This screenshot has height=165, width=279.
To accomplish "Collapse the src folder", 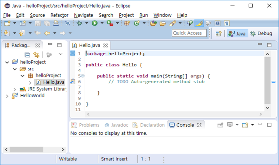I will [15, 69].
